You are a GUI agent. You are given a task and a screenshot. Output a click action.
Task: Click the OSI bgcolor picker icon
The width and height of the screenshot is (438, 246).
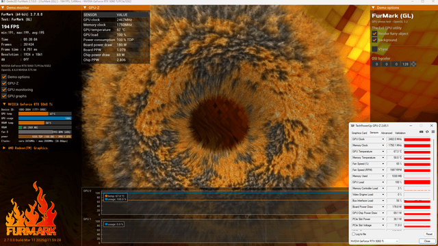coord(413,64)
